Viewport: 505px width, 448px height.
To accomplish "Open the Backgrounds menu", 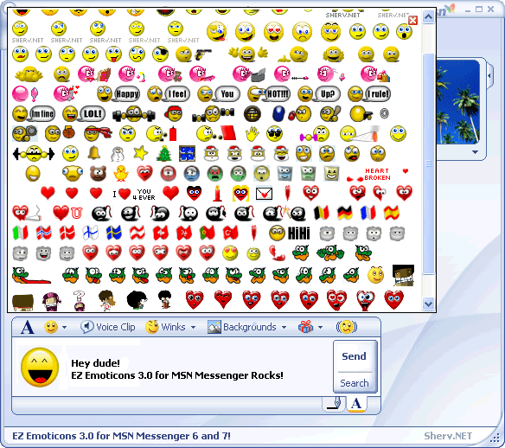I will tap(242, 327).
